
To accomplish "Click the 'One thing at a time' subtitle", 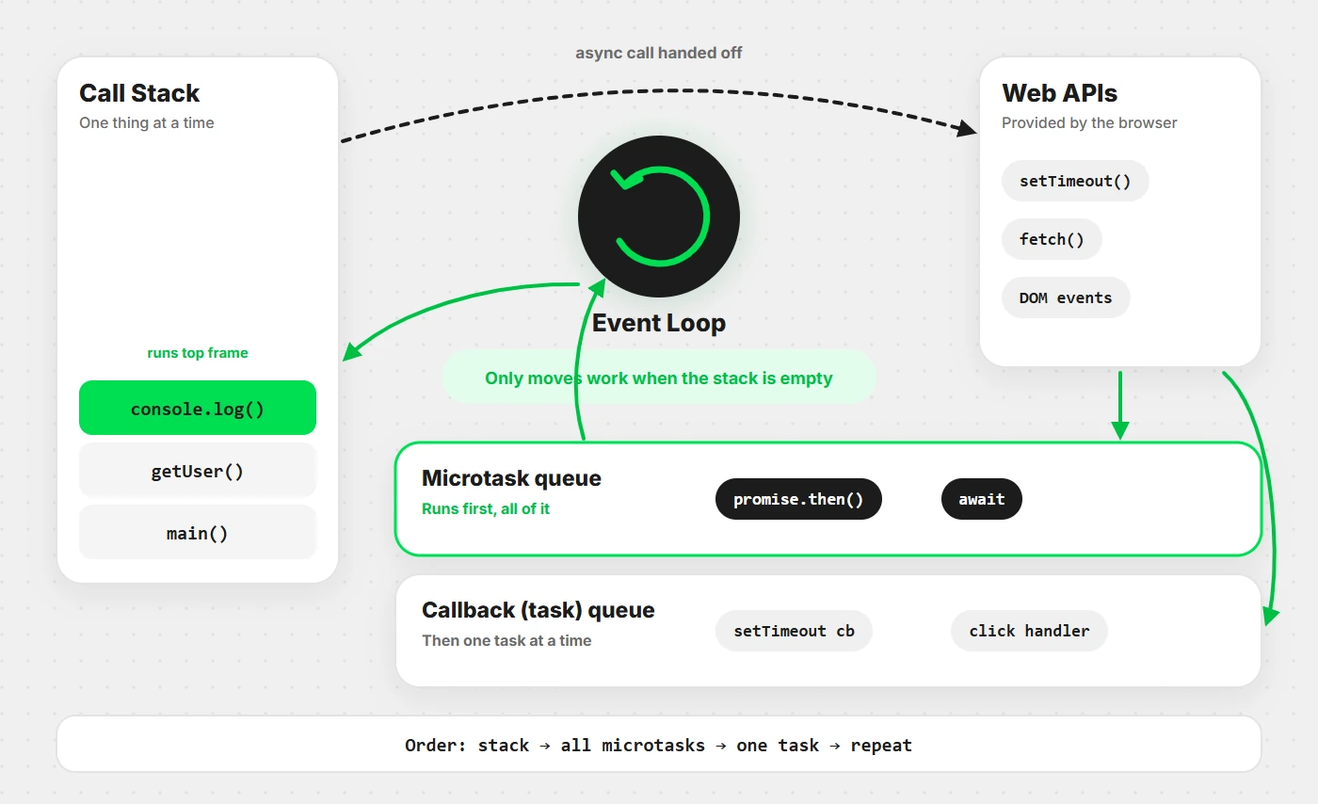I will (147, 122).
